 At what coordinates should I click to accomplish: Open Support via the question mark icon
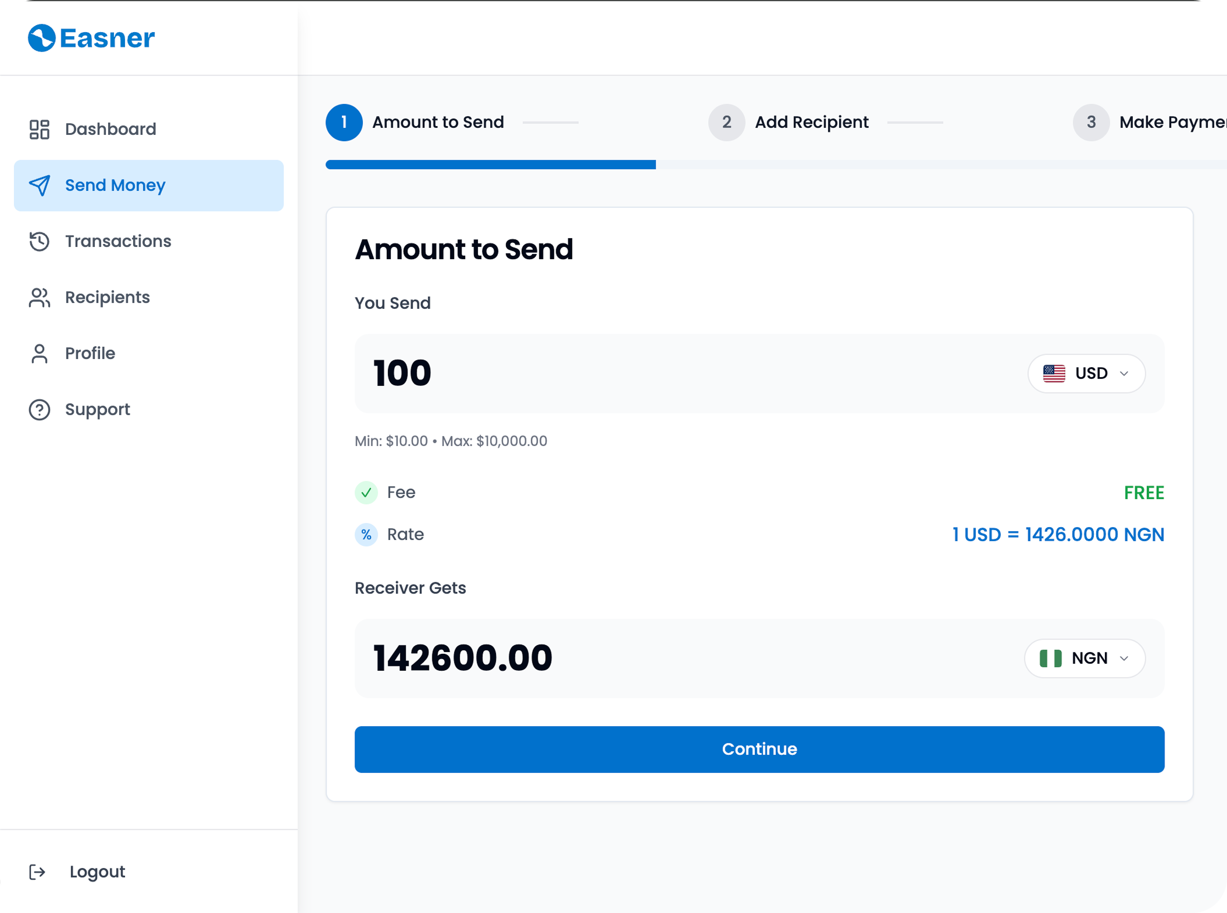click(39, 409)
